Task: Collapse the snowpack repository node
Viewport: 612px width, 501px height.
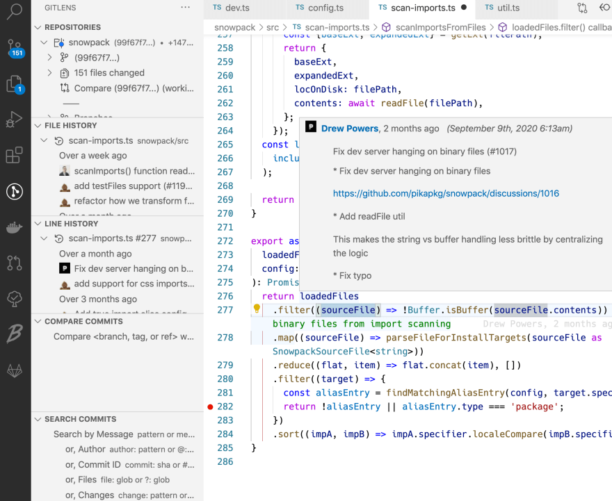Action: tap(44, 42)
